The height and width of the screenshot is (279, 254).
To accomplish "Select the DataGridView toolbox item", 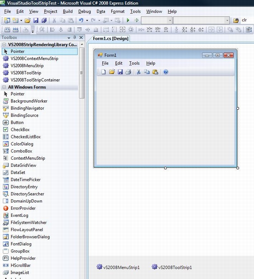I will coord(40,165).
